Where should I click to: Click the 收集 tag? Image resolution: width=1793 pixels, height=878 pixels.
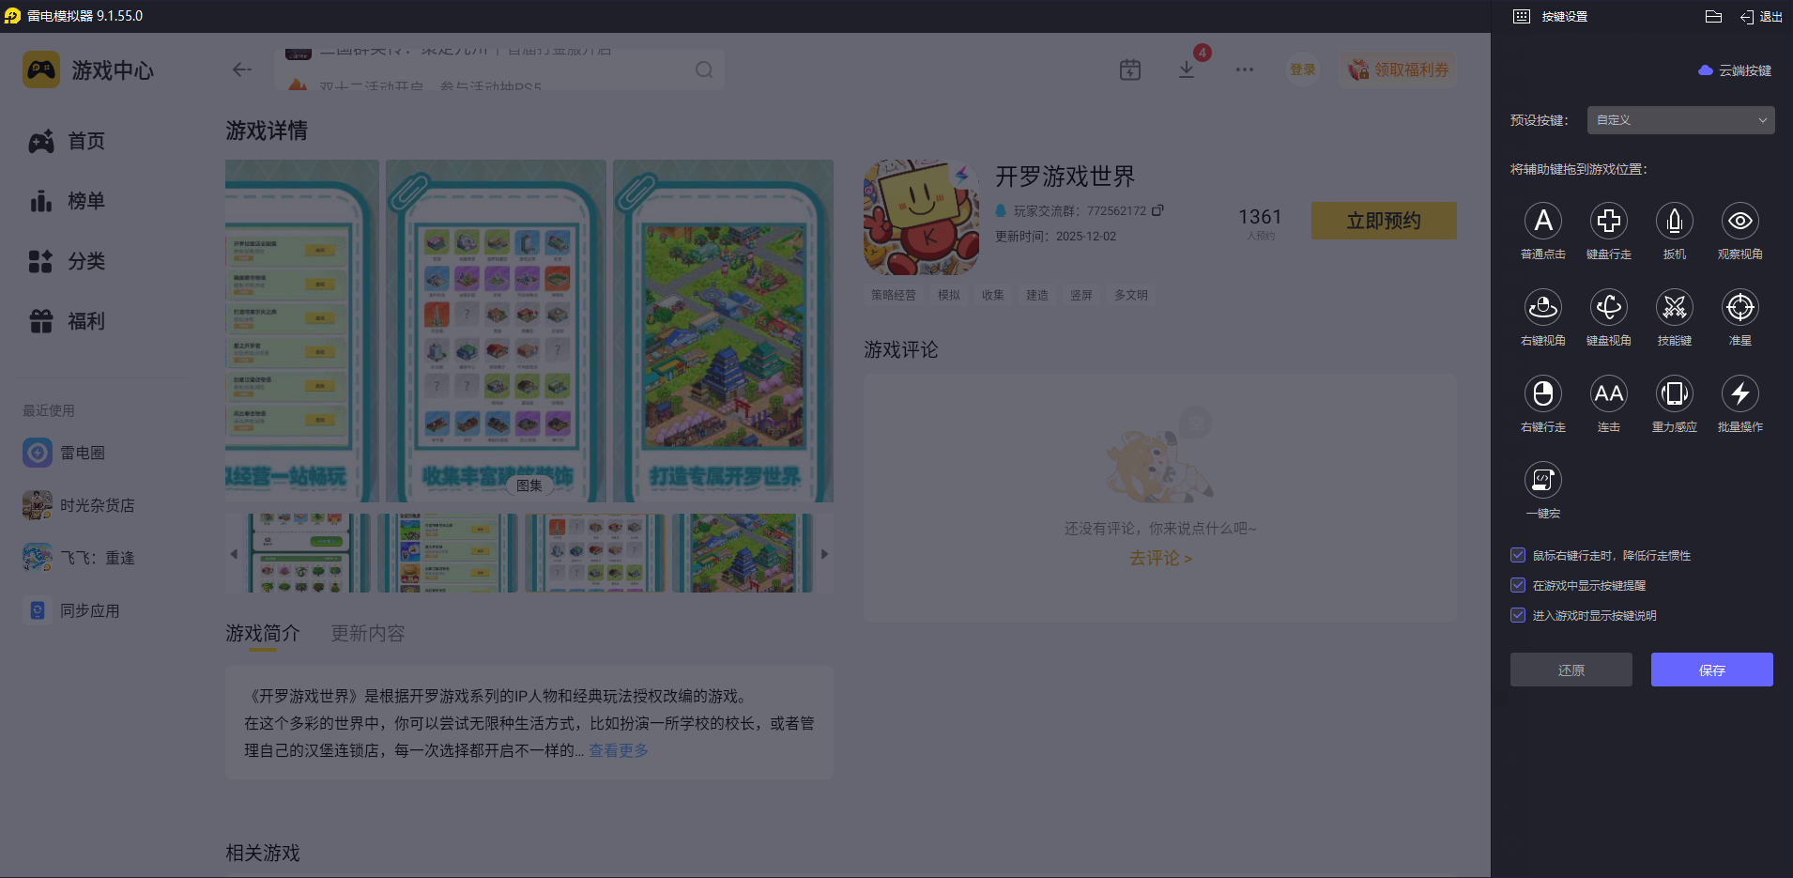point(993,295)
